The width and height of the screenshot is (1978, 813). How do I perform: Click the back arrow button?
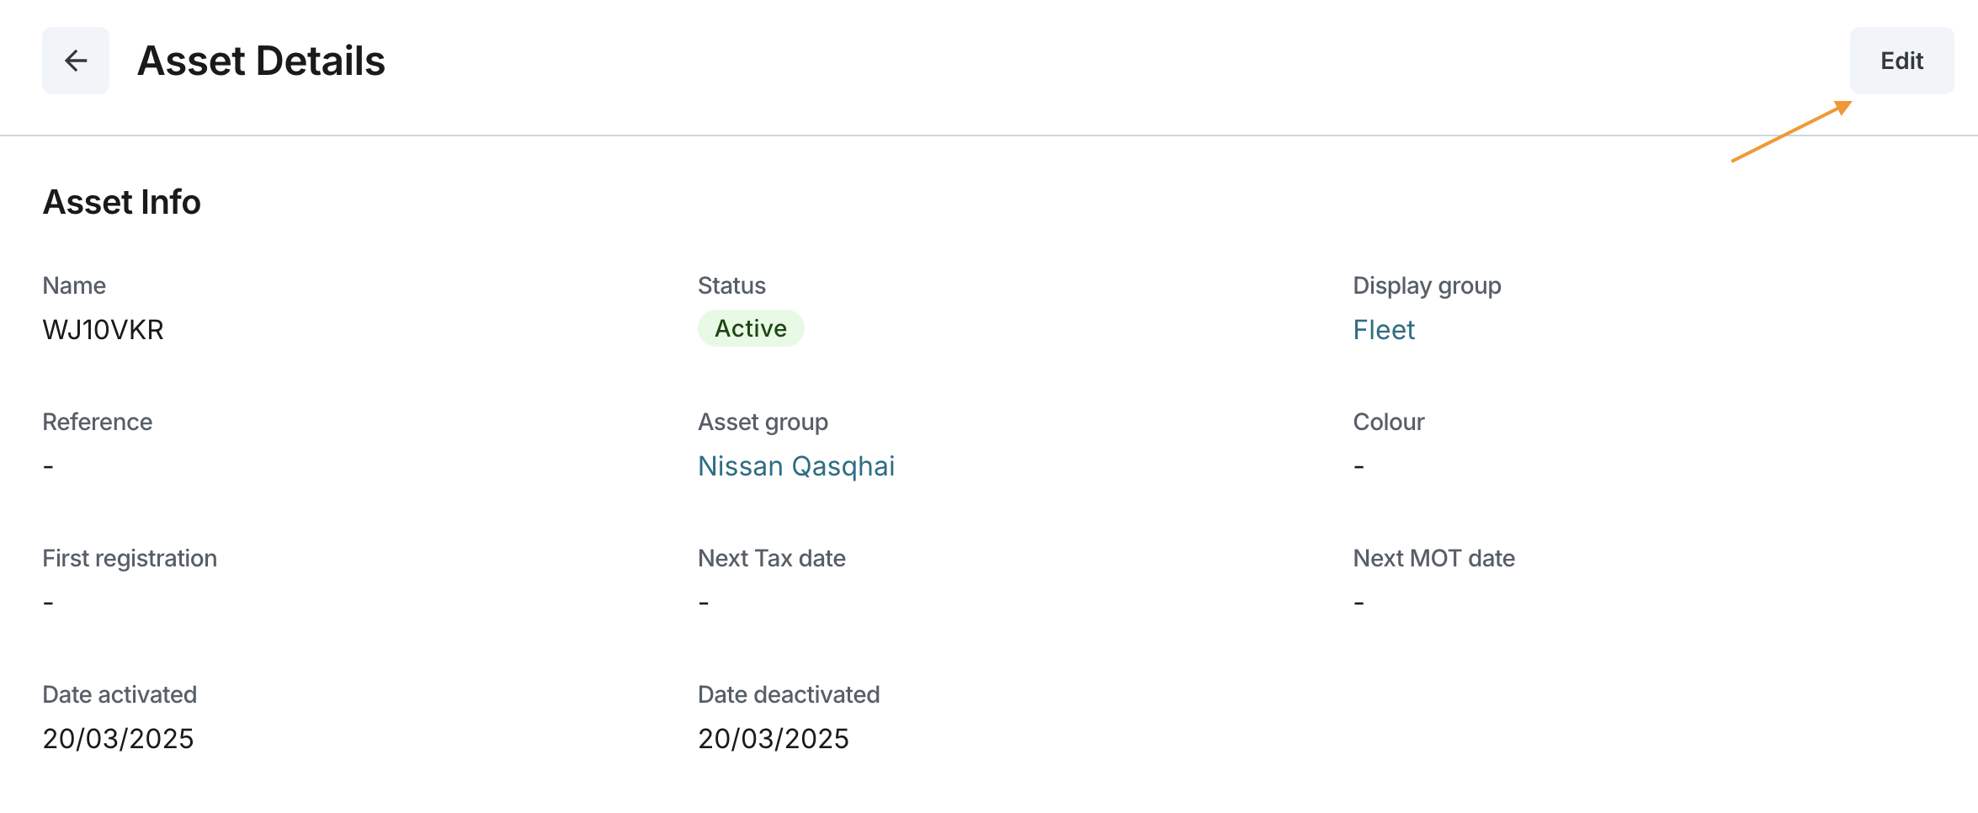tap(76, 61)
